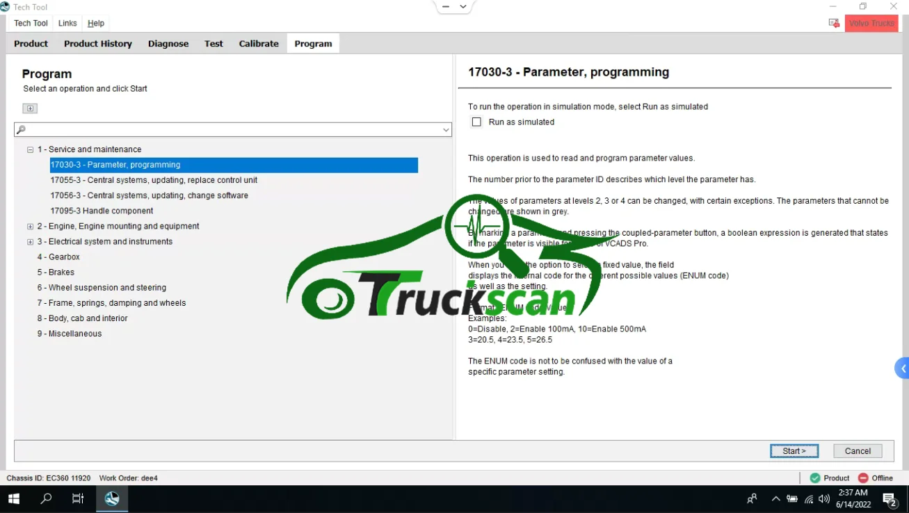This screenshot has height=513, width=909.
Task: Click the Cancel button
Action: click(x=858, y=451)
